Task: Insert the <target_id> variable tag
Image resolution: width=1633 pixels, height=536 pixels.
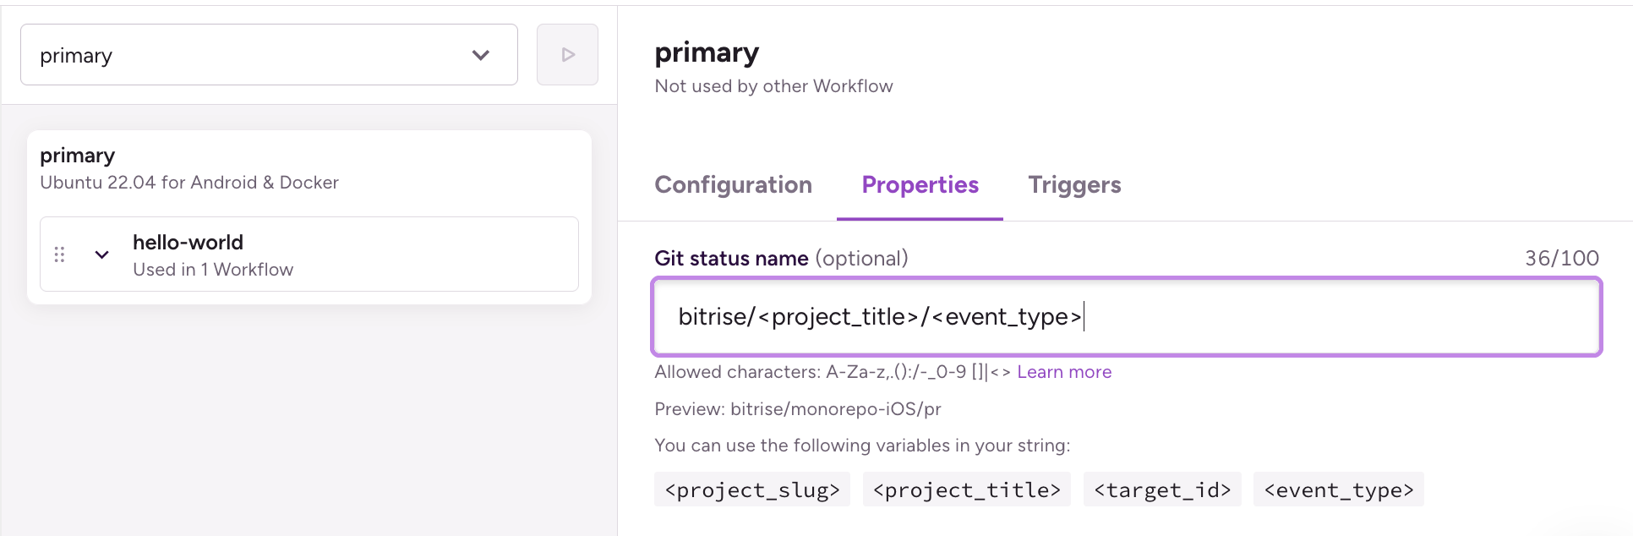Action: coord(1162,490)
